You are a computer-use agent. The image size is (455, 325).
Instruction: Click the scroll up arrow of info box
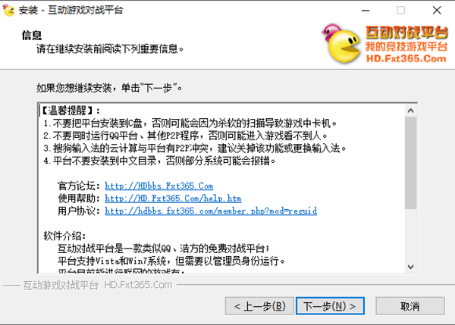[x=410, y=111]
